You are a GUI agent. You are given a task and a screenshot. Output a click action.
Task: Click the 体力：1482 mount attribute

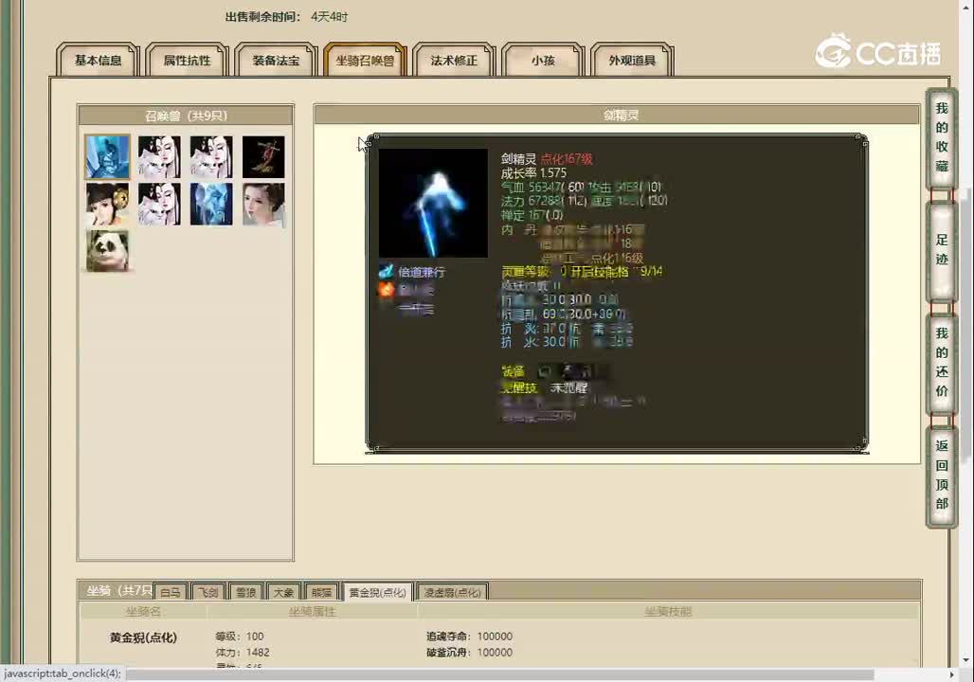(243, 653)
